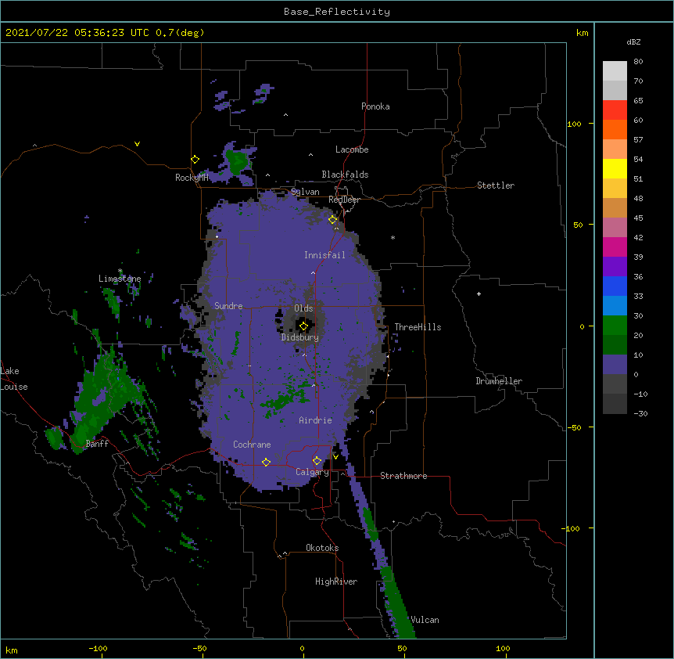
Task: Click the white asterisk marker above Limestone
Action: click(x=120, y=271)
